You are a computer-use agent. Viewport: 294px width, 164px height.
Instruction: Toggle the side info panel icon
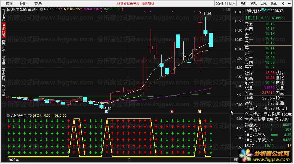pos(228,9)
